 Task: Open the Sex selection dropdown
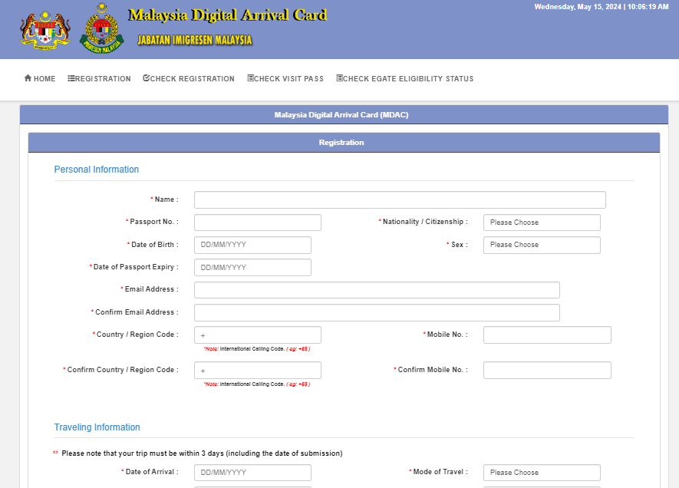[542, 244]
